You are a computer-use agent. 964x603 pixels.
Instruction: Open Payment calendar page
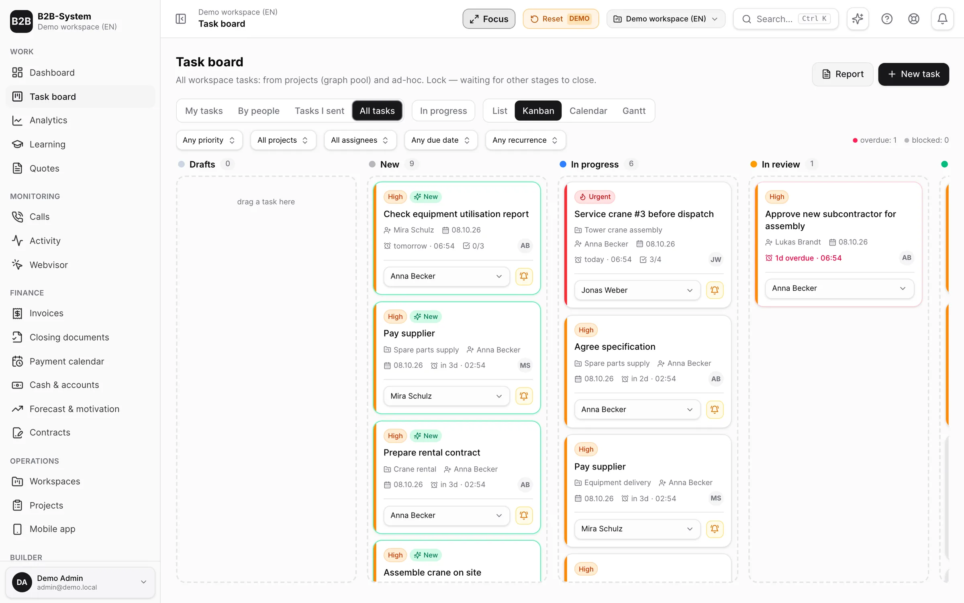click(80, 361)
